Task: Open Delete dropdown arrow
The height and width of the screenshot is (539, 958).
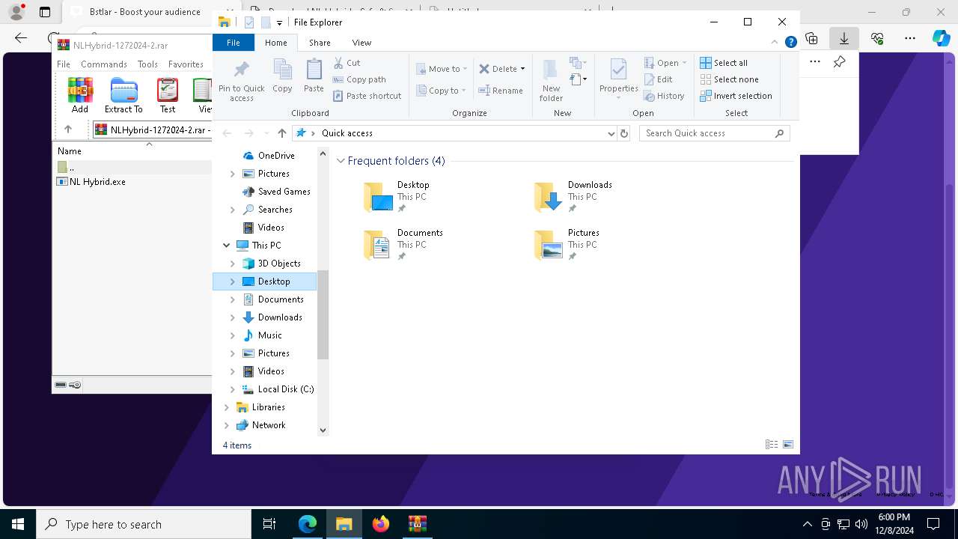Action: pyautogui.click(x=522, y=69)
